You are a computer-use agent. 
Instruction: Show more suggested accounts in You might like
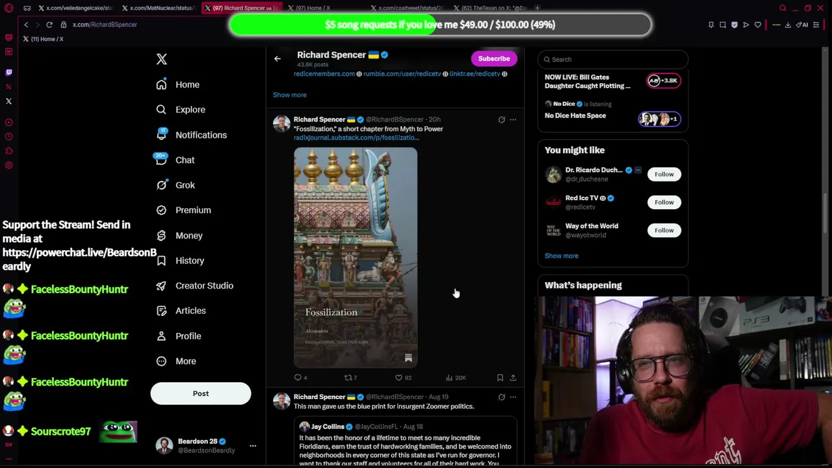pos(562,256)
